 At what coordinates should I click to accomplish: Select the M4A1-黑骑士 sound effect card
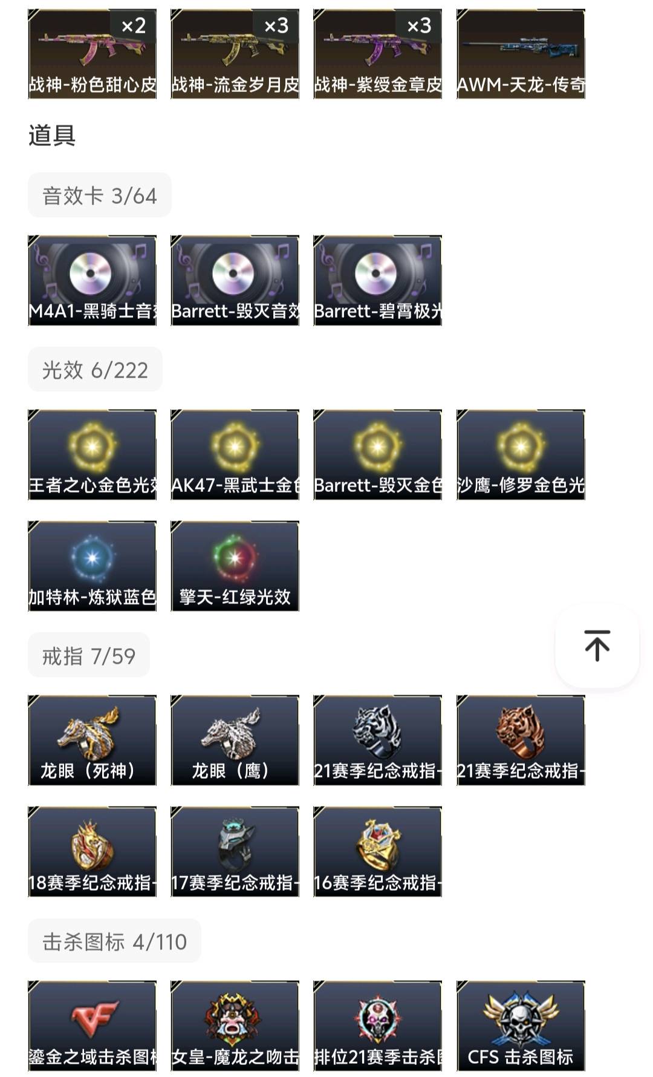pyautogui.click(x=92, y=281)
